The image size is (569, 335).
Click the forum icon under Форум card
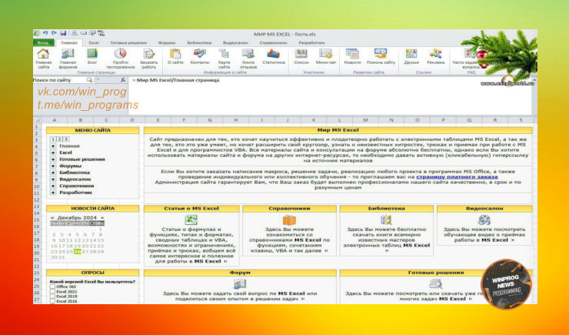[239, 283]
